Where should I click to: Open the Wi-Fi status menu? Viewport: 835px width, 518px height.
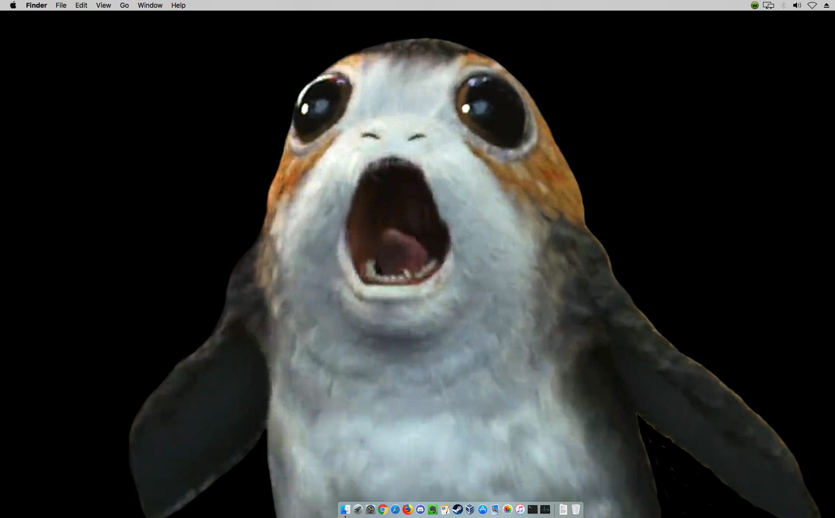[812, 5]
